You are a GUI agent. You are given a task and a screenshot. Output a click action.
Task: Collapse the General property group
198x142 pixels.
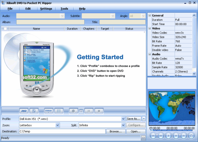click(150, 15)
